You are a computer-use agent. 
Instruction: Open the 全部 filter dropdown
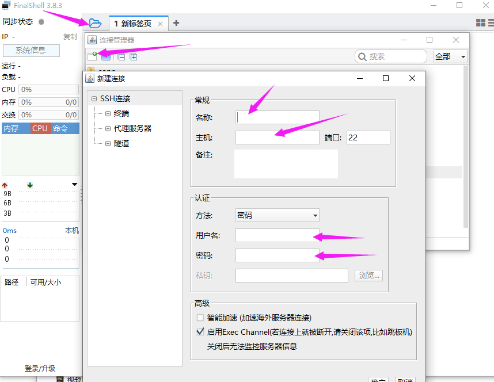point(450,57)
